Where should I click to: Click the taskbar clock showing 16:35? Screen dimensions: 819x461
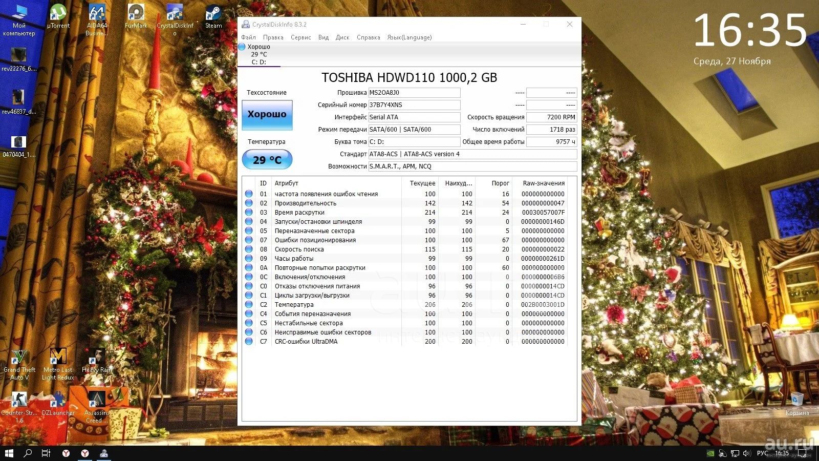click(782, 453)
